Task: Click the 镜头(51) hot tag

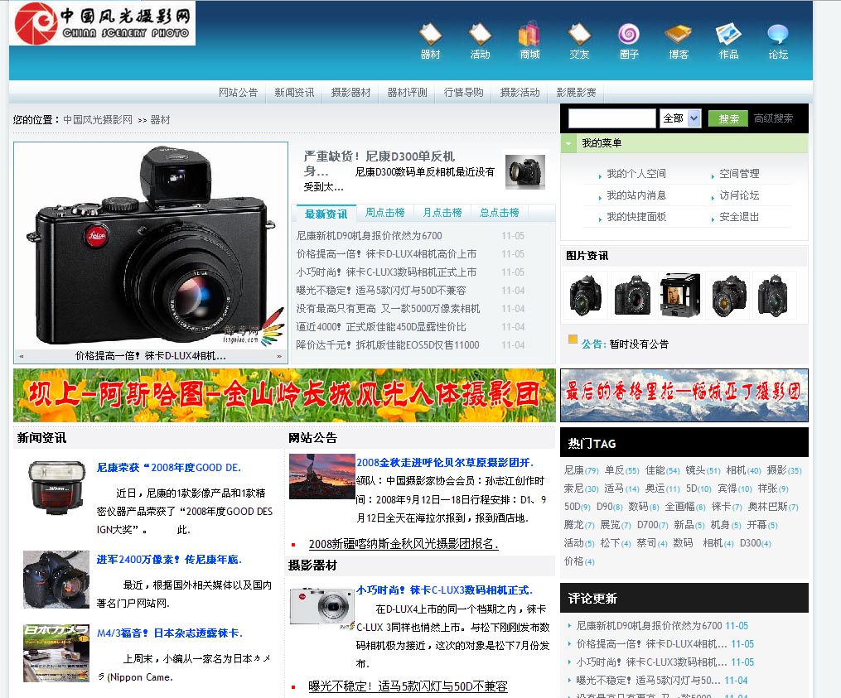Action: pos(703,470)
